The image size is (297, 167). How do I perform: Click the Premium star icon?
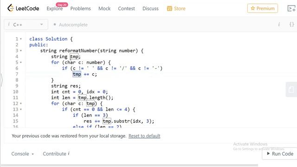[252, 8]
